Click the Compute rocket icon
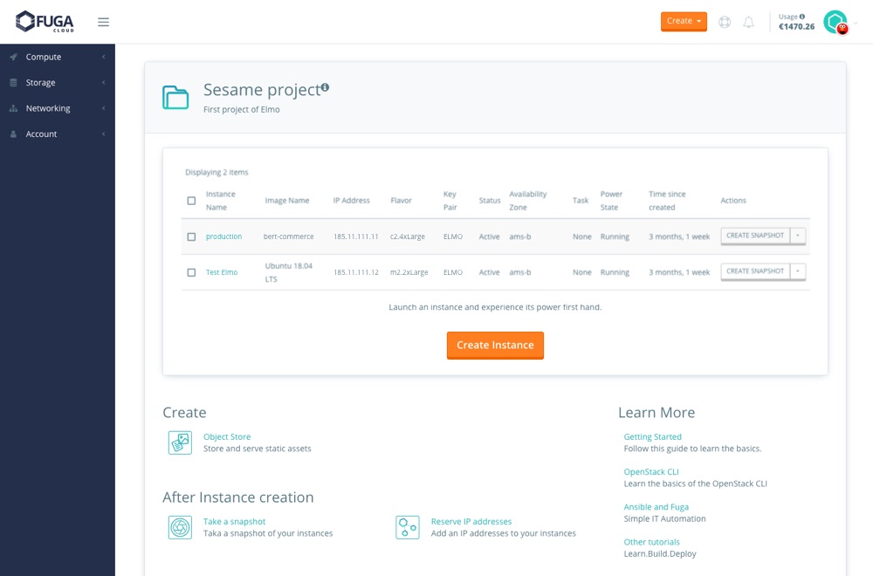 pyautogui.click(x=13, y=57)
